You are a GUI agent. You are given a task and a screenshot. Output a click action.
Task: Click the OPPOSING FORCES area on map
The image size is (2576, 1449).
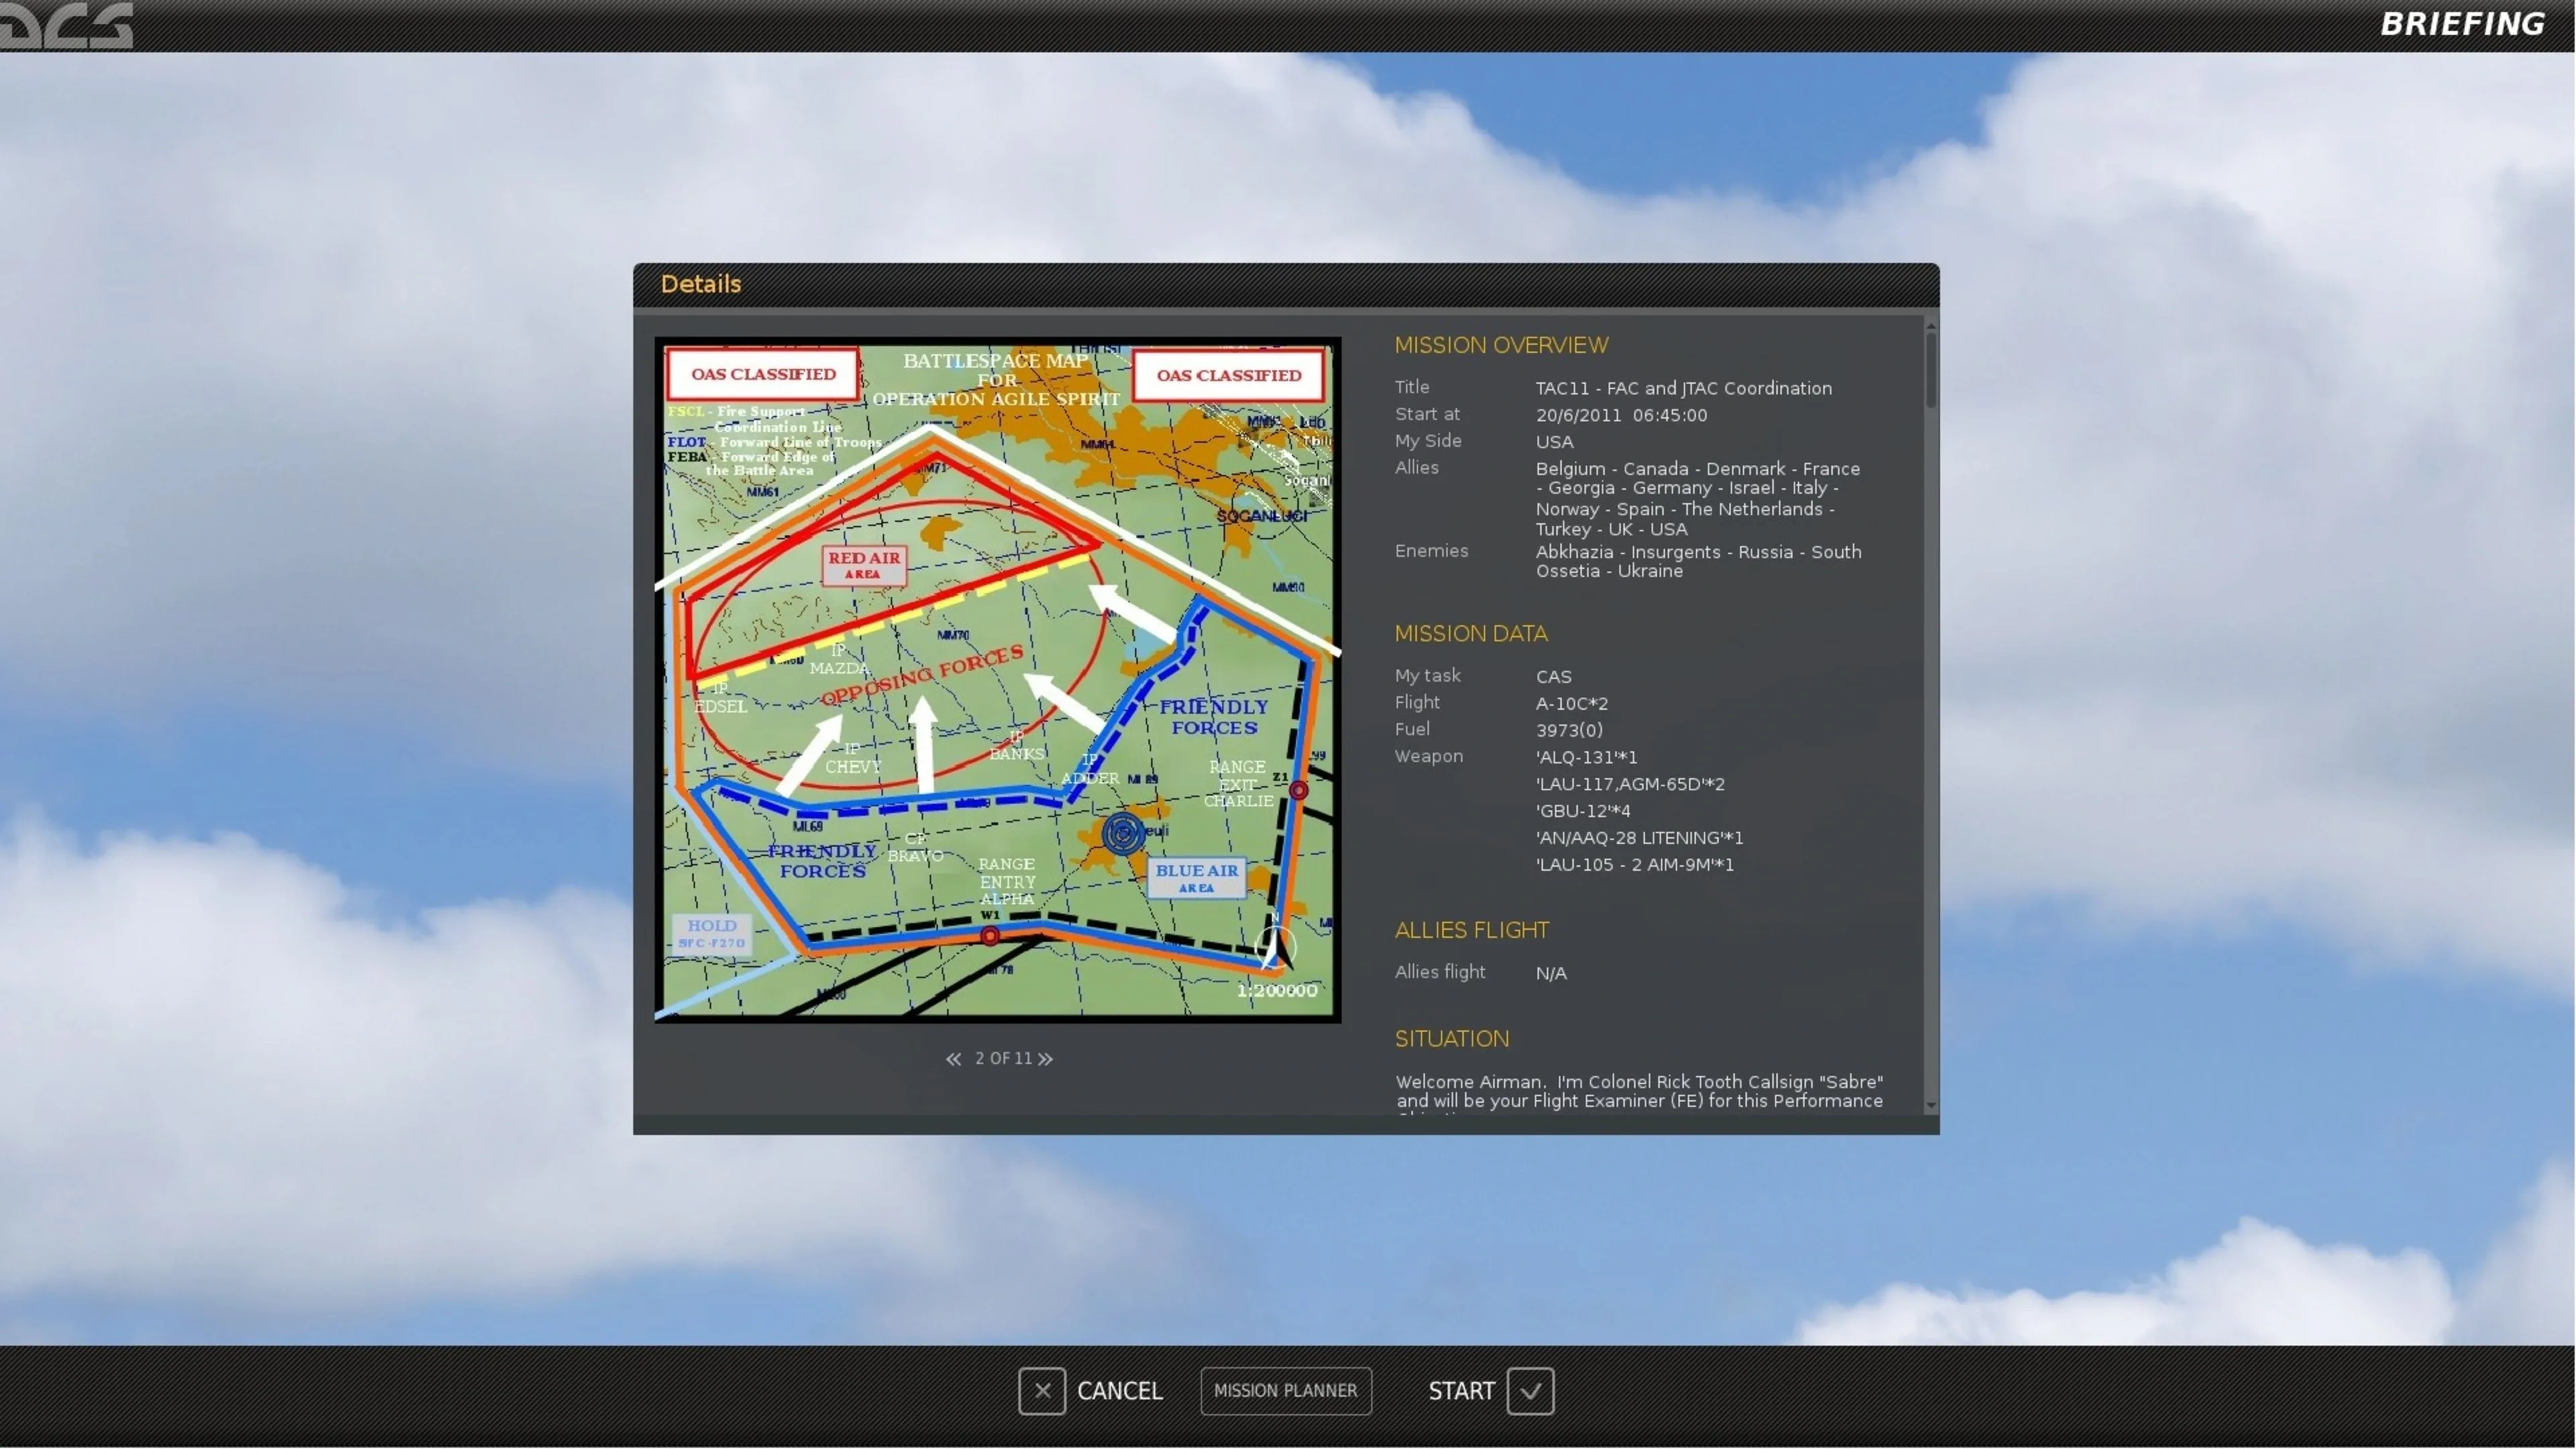[x=922, y=675]
